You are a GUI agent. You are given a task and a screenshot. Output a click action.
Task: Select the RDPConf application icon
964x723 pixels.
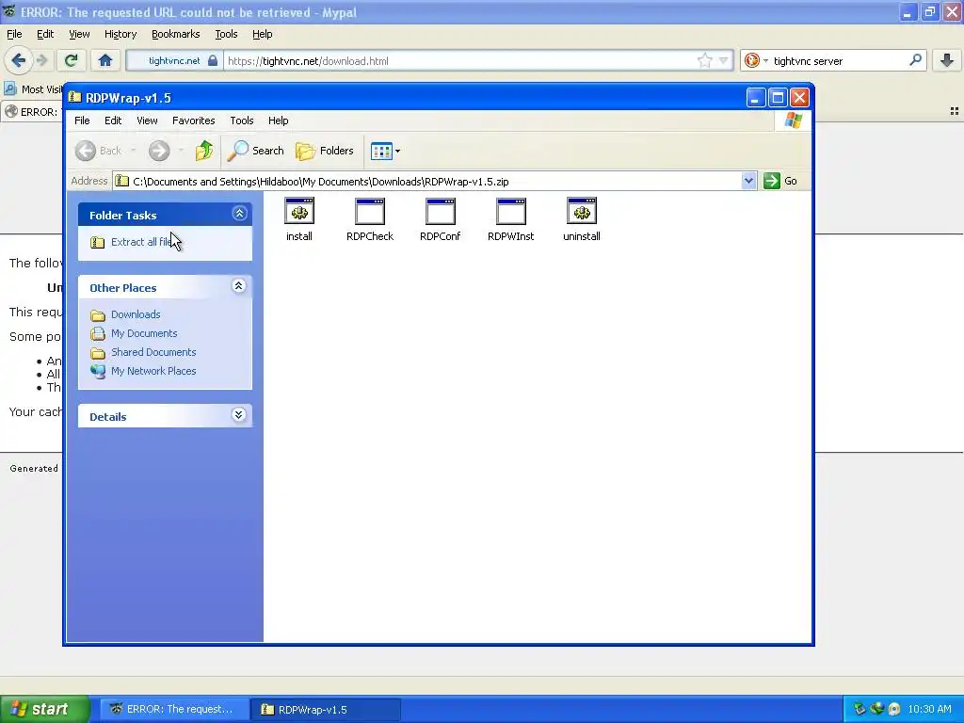[x=441, y=218]
